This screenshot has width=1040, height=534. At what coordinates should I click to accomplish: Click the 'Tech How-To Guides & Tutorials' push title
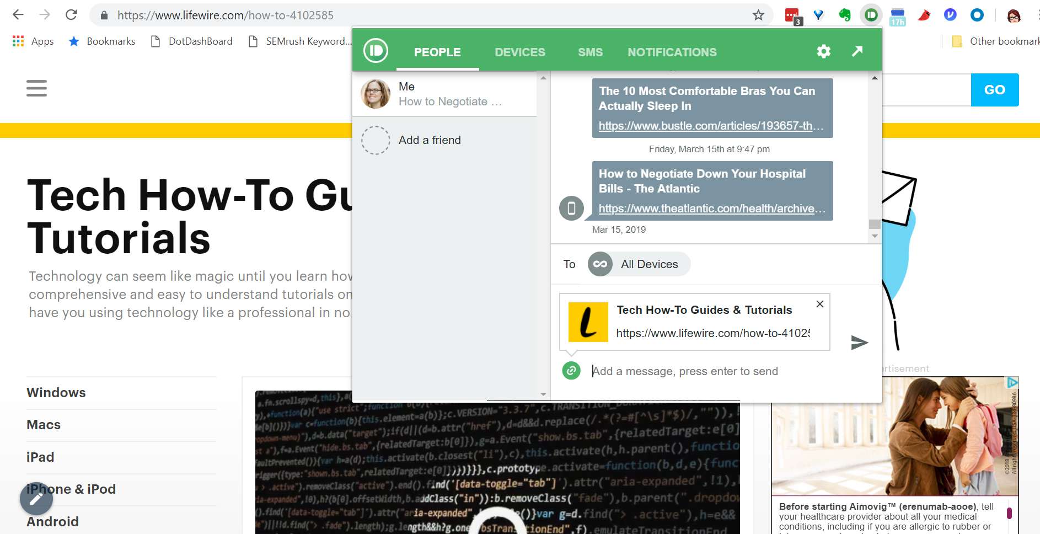[704, 310]
